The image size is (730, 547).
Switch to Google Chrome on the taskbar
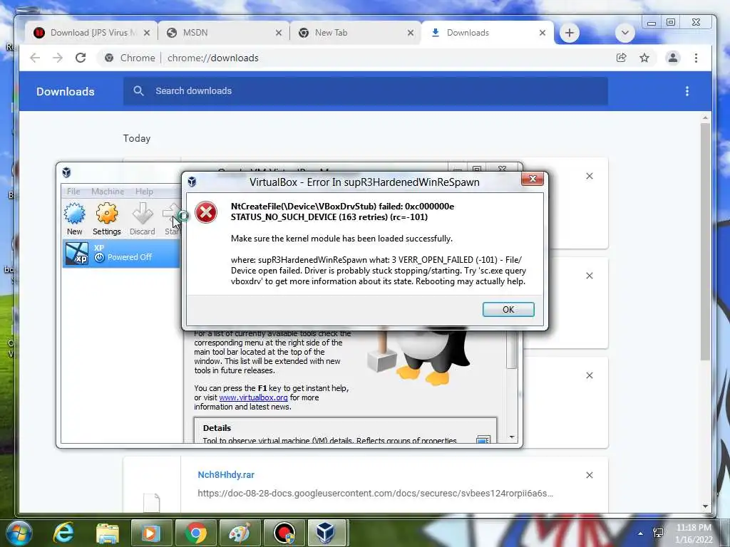[x=196, y=533]
